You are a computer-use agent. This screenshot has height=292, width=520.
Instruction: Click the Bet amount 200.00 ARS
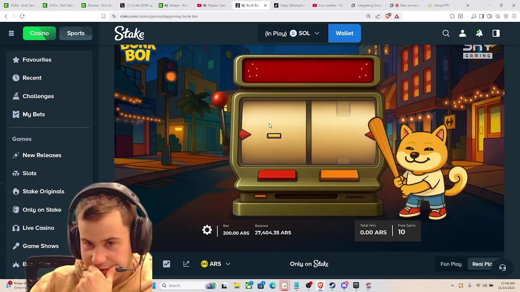(236, 233)
